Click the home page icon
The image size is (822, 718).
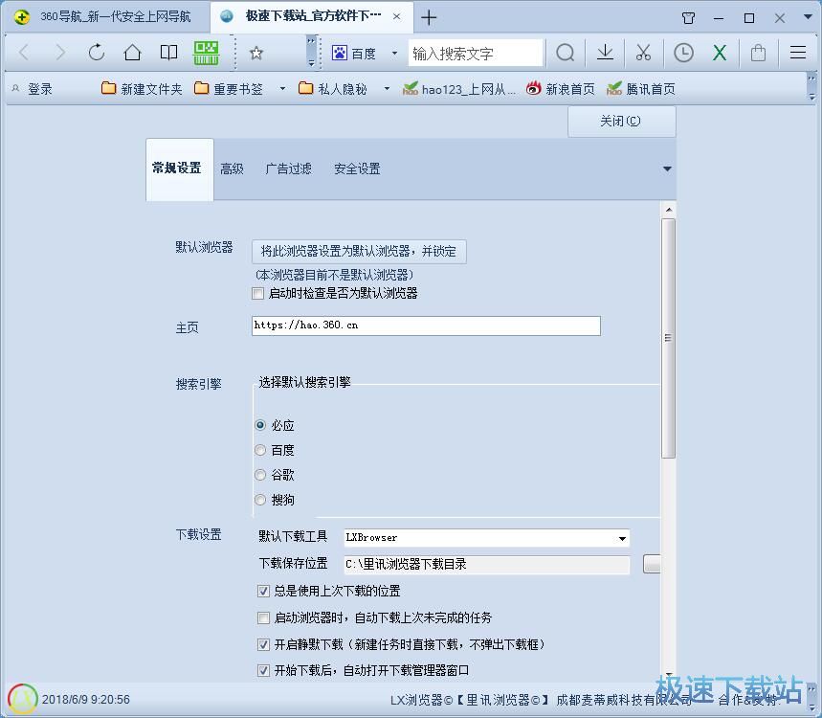[x=132, y=53]
